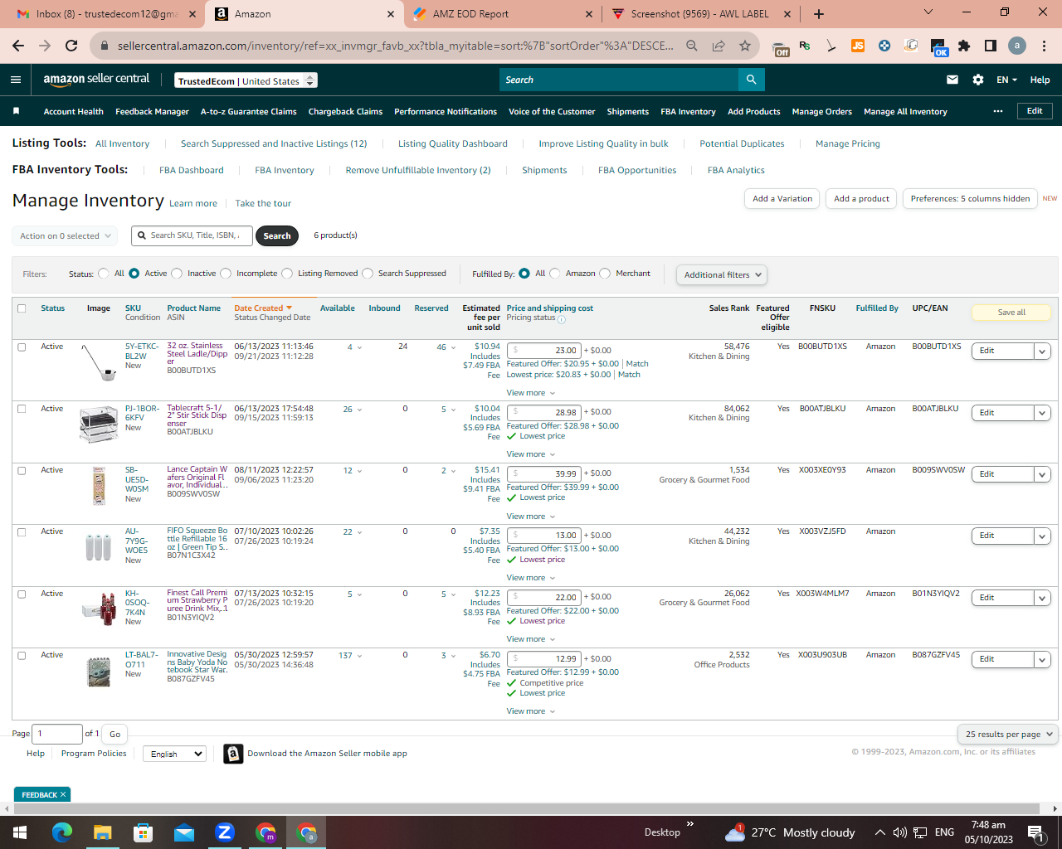1062x849 pixels.
Task: Select the Inactive status radio button
Action: coord(177,274)
